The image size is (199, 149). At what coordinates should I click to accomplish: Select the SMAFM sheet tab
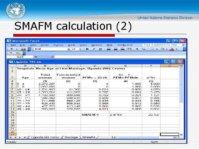(x=89, y=137)
